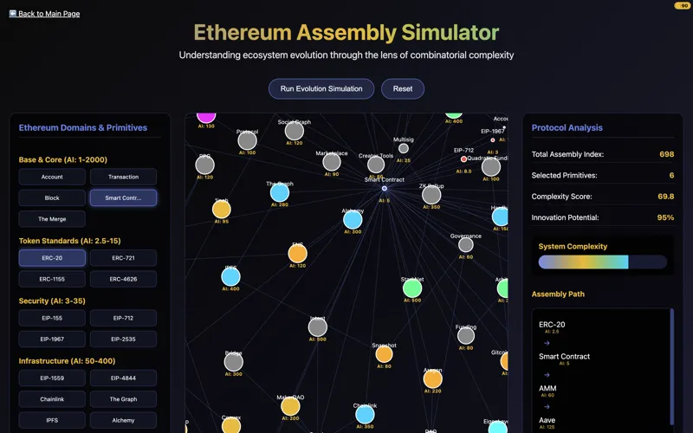The height and width of the screenshot is (433, 693).
Task: Click the Funding node AI 80
Action: (x=466, y=336)
